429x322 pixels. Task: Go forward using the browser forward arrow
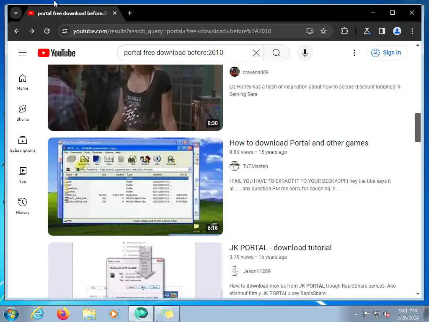tap(32, 31)
